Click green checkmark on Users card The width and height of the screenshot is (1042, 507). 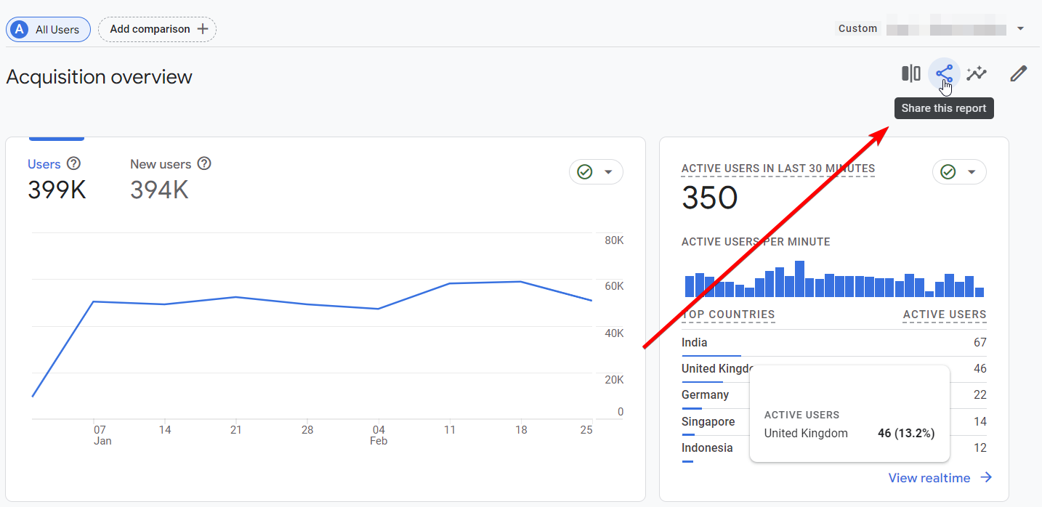point(584,172)
